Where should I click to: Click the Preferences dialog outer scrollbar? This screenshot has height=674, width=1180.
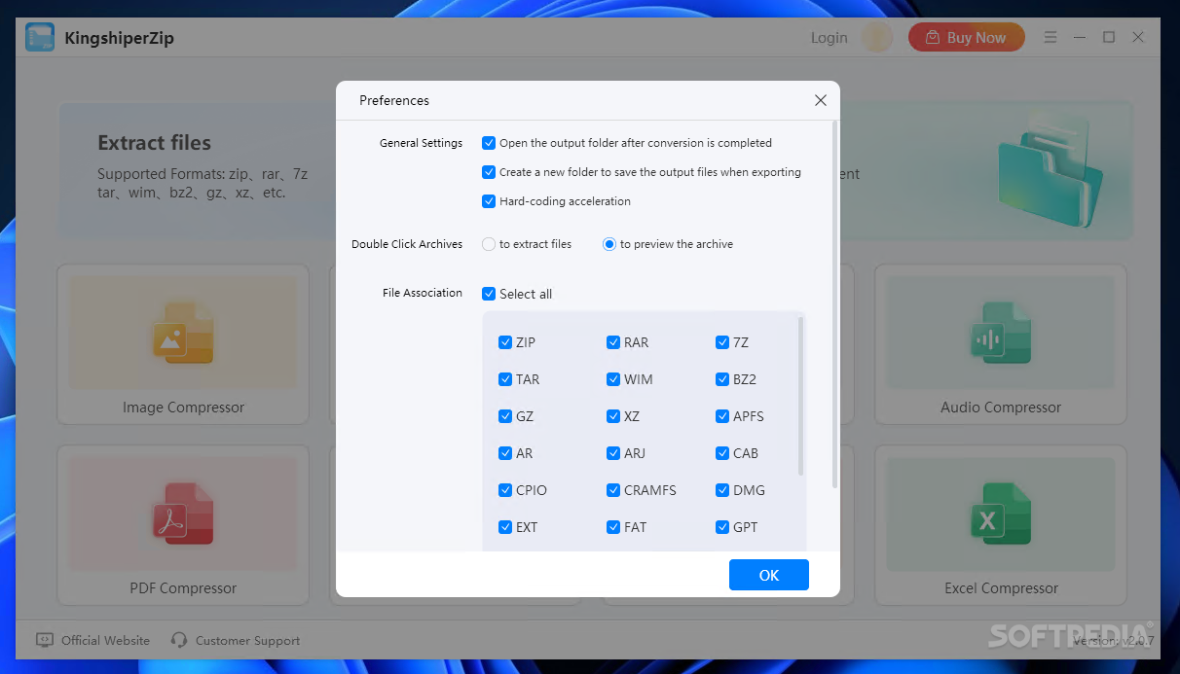[x=834, y=303]
